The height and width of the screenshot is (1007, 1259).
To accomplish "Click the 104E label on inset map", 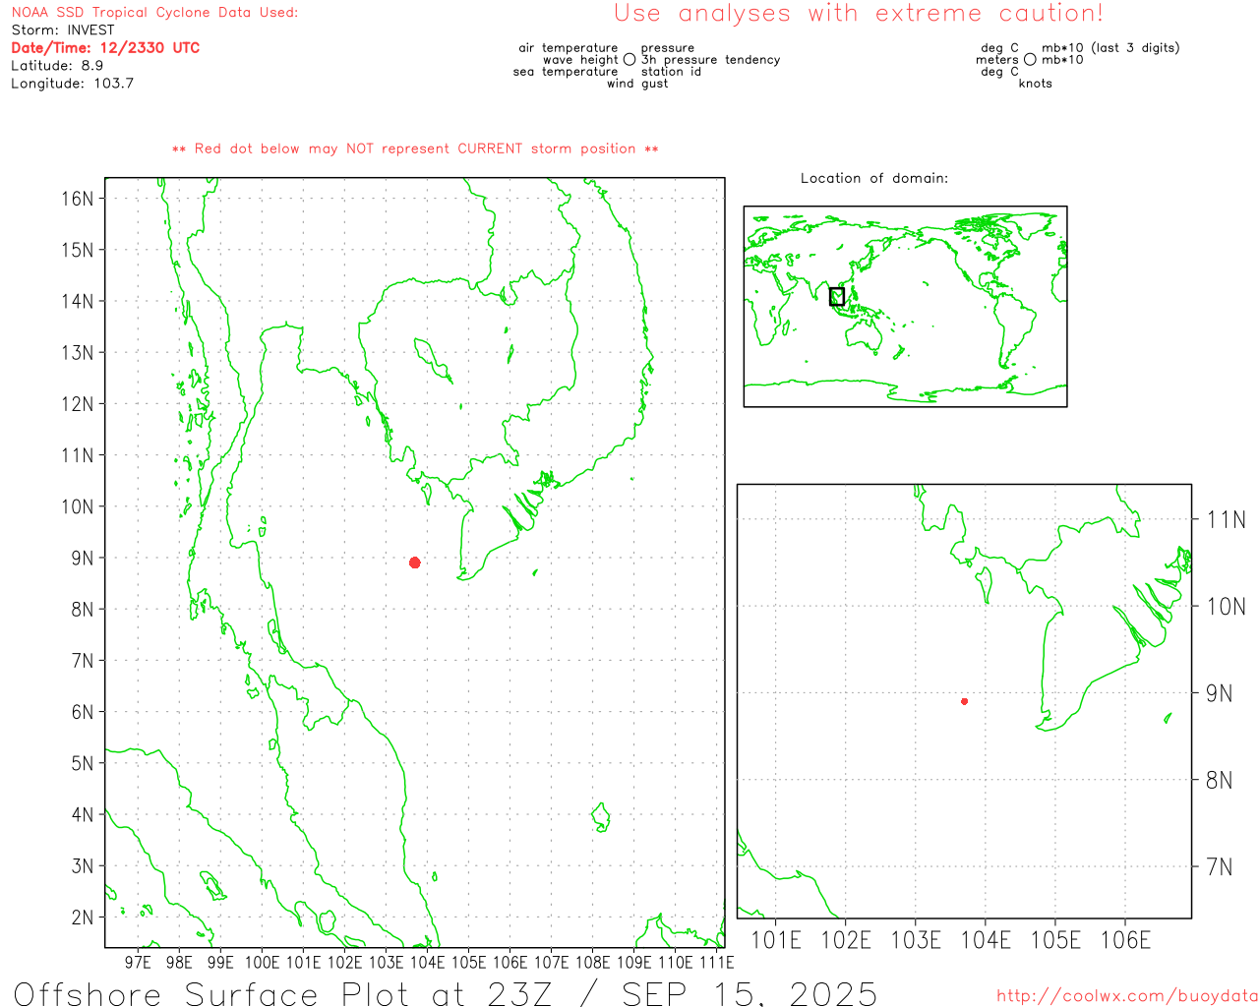I will click(x=986, y=941).
